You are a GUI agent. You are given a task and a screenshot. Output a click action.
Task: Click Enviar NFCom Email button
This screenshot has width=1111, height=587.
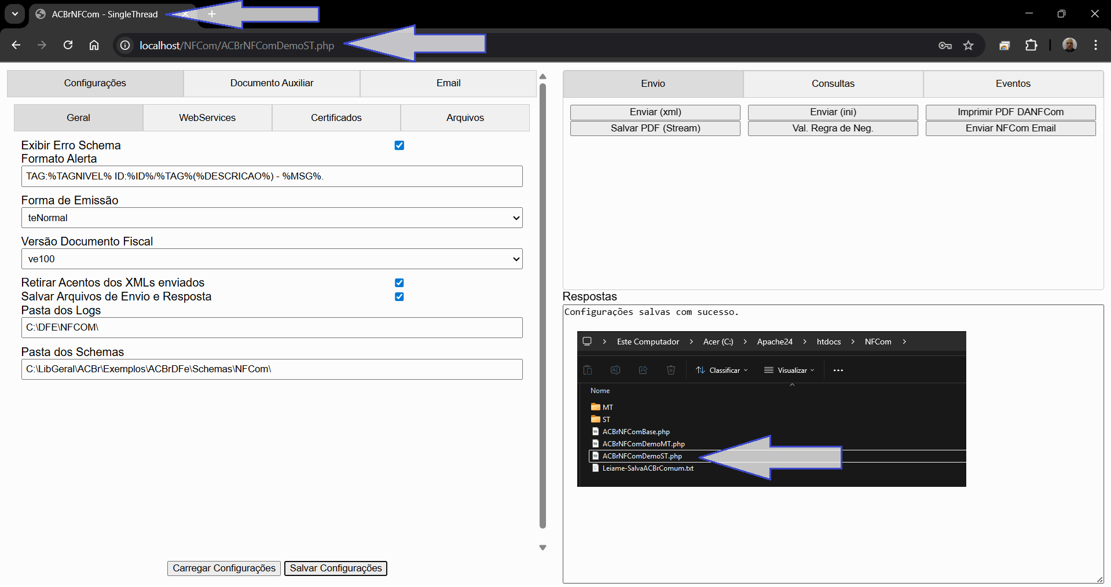(1011, 129)
